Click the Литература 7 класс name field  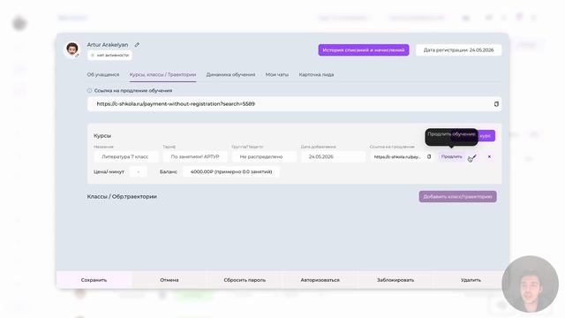point(125,157)
